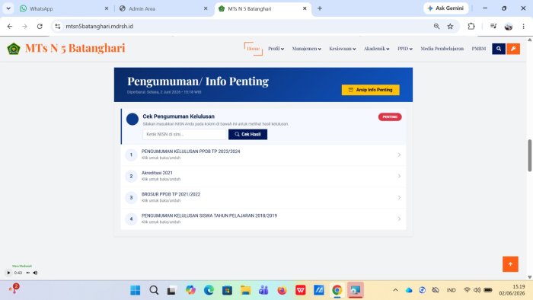Open the PMBM menu item
Image resolution: width=533 pixels, height=300 pixels.
479,49
